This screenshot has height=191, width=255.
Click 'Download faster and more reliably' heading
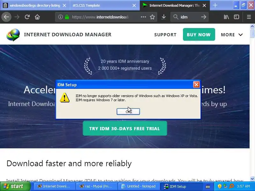coord(69,163)
